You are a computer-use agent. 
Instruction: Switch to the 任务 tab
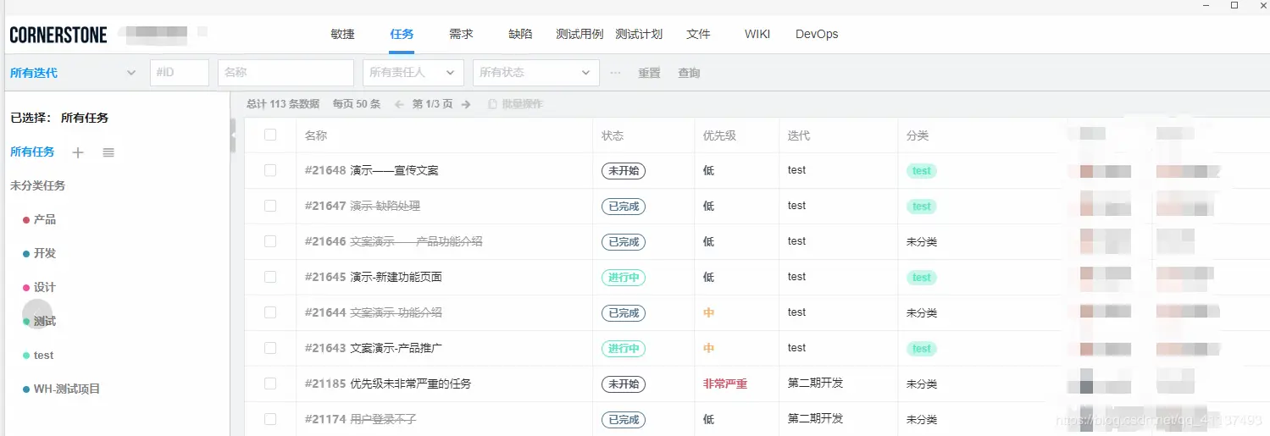pyautogui.click(x=402, y=35)
